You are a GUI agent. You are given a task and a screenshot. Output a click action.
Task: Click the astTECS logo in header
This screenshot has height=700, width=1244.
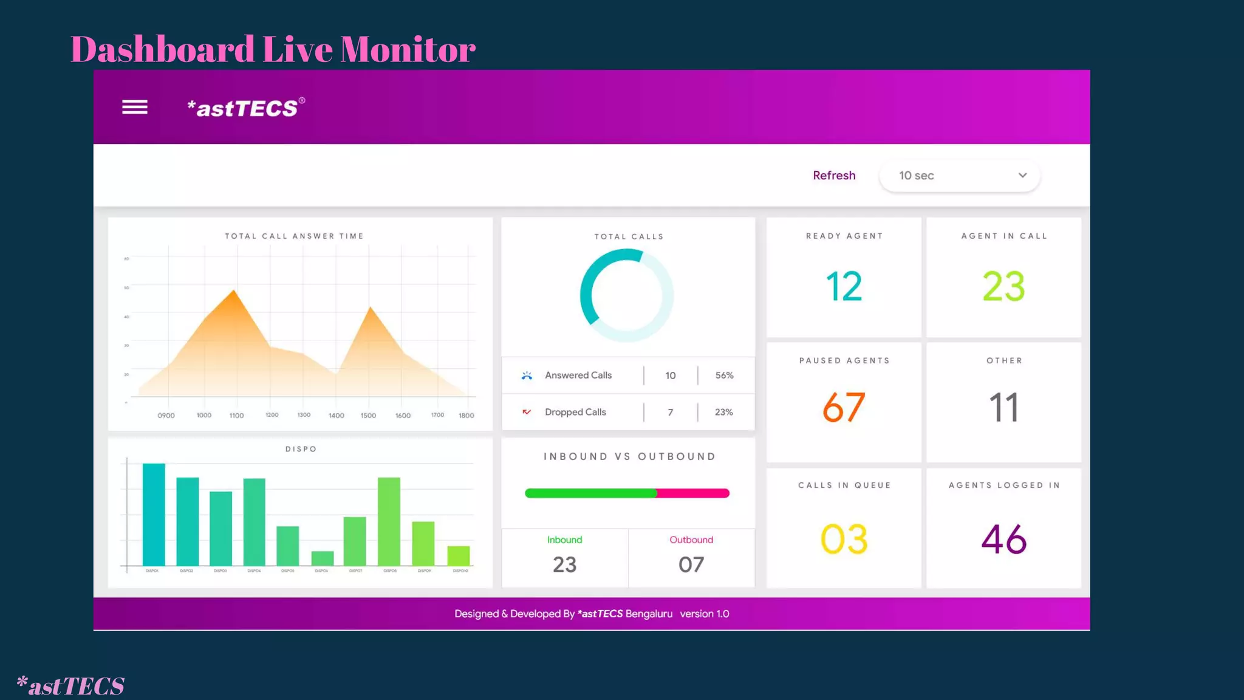click(245, 108)
